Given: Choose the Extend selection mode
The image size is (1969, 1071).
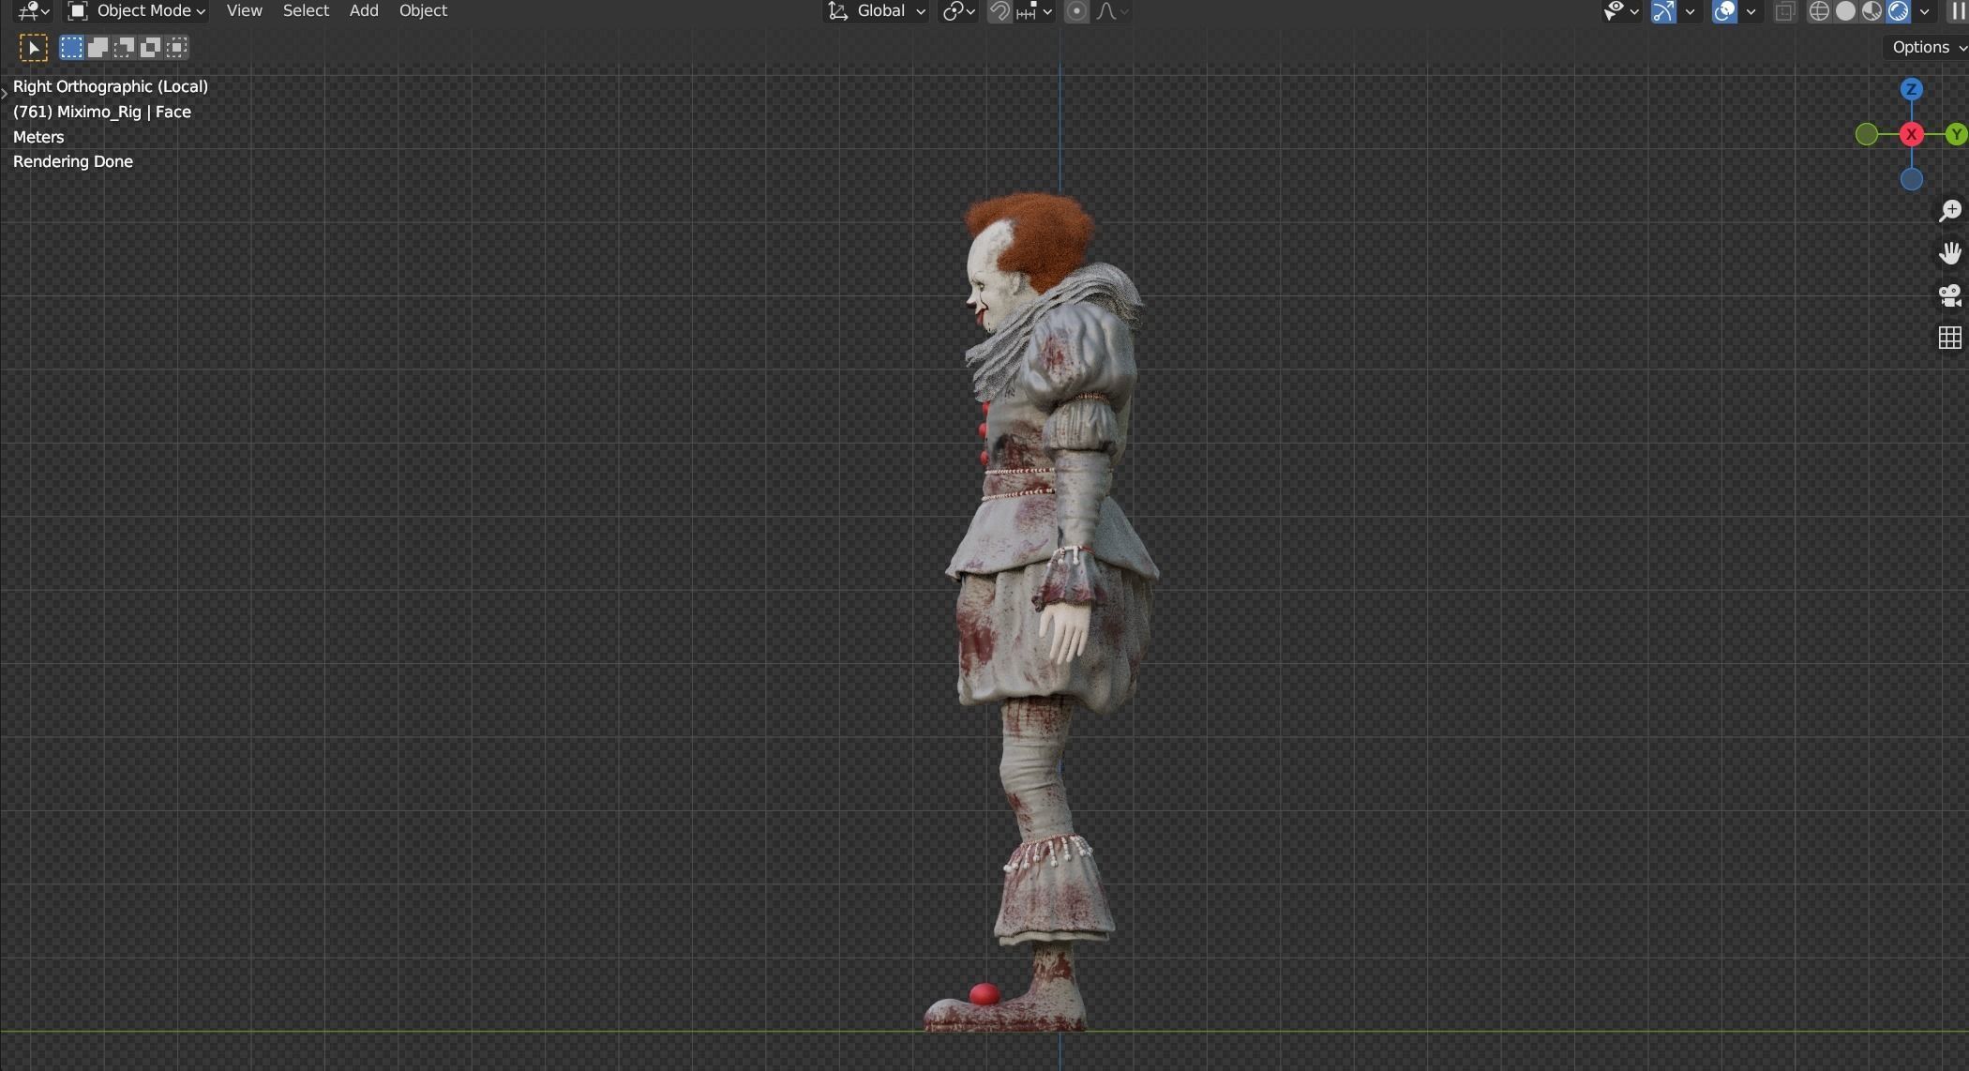Looking at the screenshot, I should coord(98,48).
